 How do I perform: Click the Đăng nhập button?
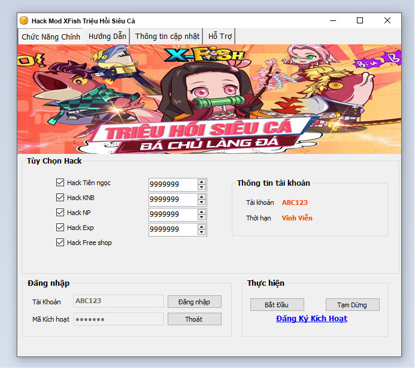click(x=194, y=302)
